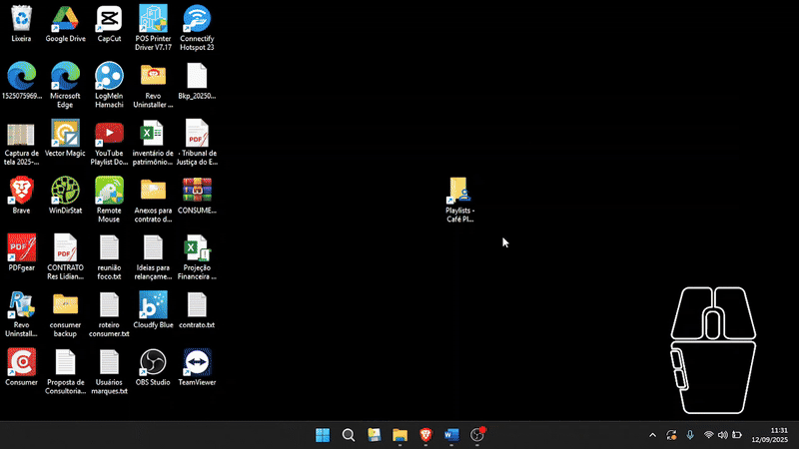Open the Windows Start menu
The height and width of the screenshot is (449, 799).
[323, 435]
